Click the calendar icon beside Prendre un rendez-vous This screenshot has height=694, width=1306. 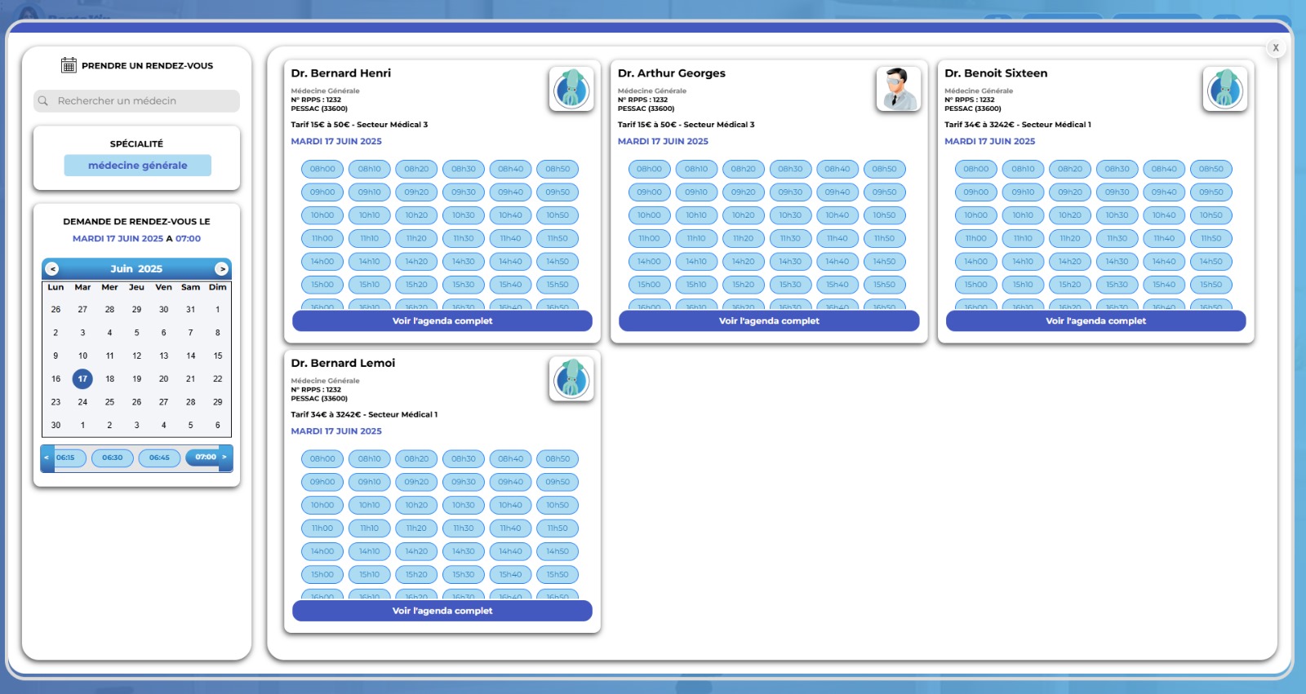coord(69,65)
